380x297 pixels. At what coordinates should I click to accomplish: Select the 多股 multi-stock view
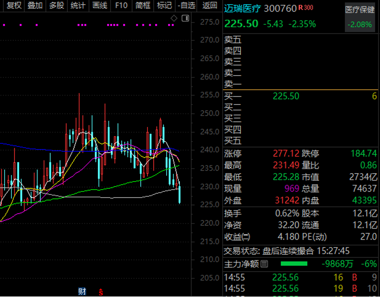pos(56,5)
